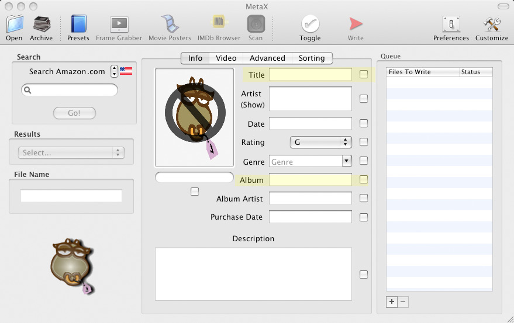Enable the Rating checkbox
This screenshot has height=323, width=514.
(364, 142)
